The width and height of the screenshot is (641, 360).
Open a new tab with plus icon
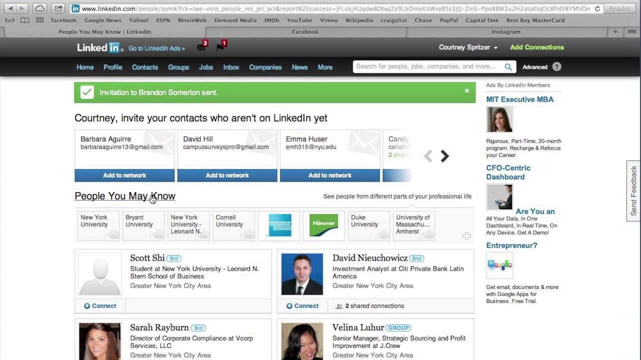(615, 32)
